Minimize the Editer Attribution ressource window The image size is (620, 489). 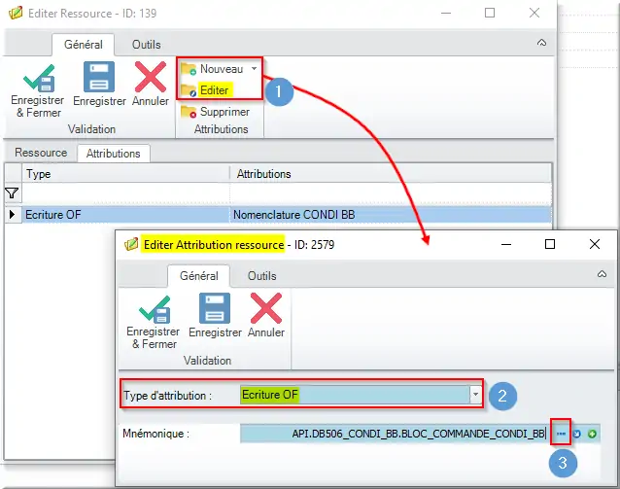click(x=506, y=245)
